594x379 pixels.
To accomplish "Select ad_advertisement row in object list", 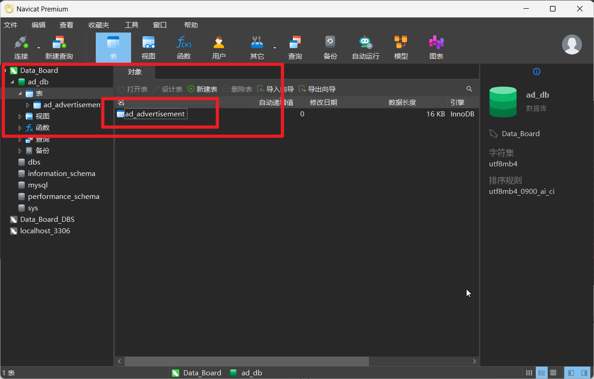I will click(x=155, y=114).
